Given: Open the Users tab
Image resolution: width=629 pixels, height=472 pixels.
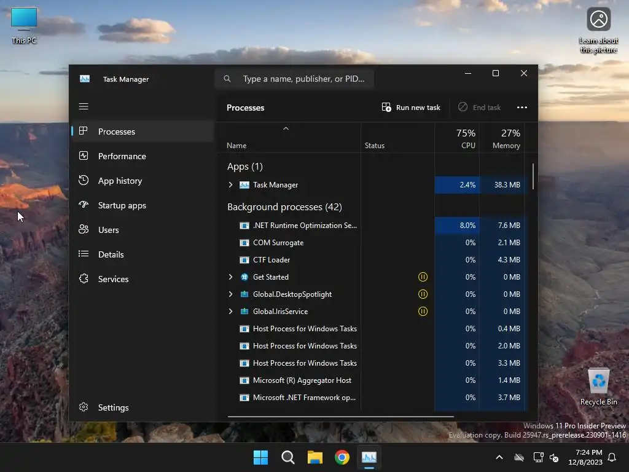Looking at the screenshot, I should [x=143, y=230].
